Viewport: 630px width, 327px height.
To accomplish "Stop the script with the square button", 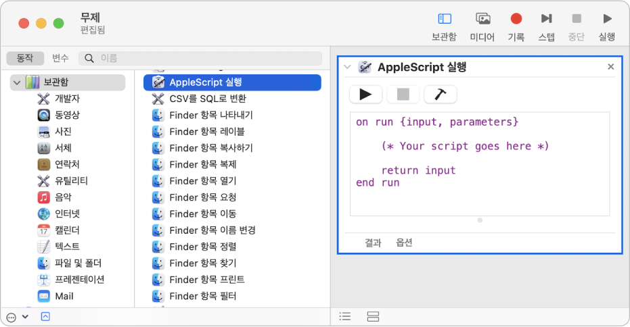I will [x=403, y=95].
